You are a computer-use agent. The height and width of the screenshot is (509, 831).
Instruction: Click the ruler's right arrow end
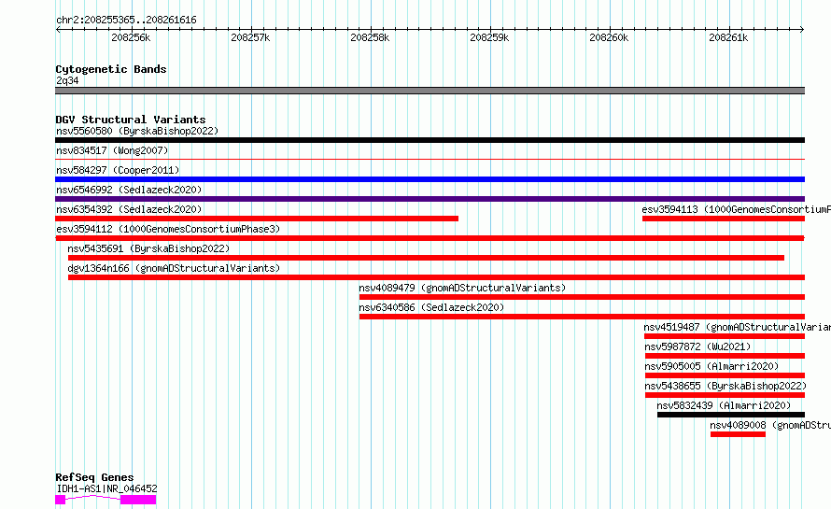point(802,30)
